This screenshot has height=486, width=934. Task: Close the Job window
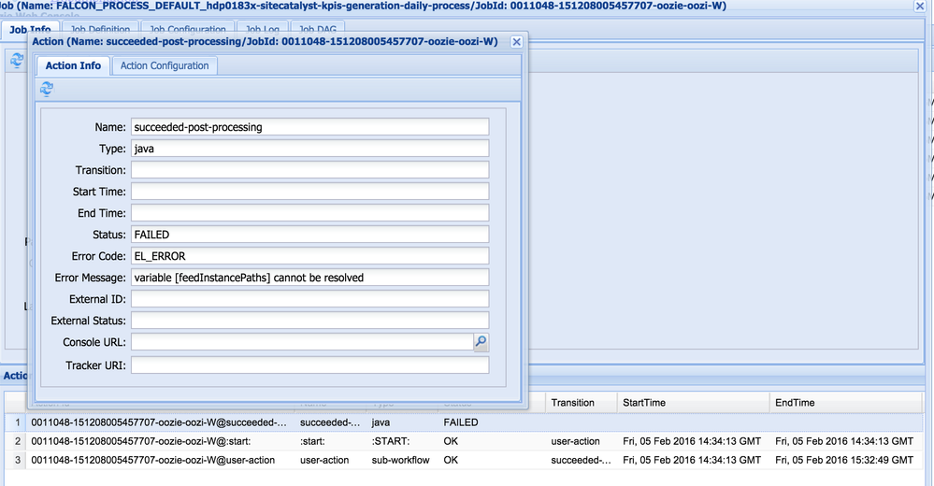920,6
